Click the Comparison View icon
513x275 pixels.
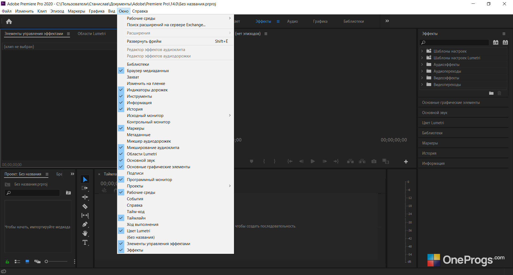386,162
